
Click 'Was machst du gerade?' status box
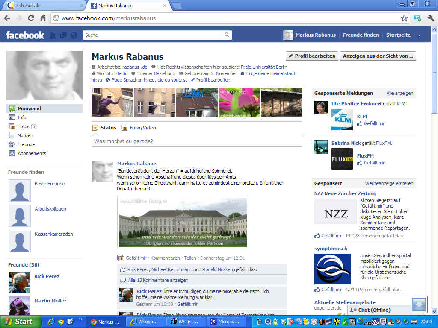click(x=197, y=141)
